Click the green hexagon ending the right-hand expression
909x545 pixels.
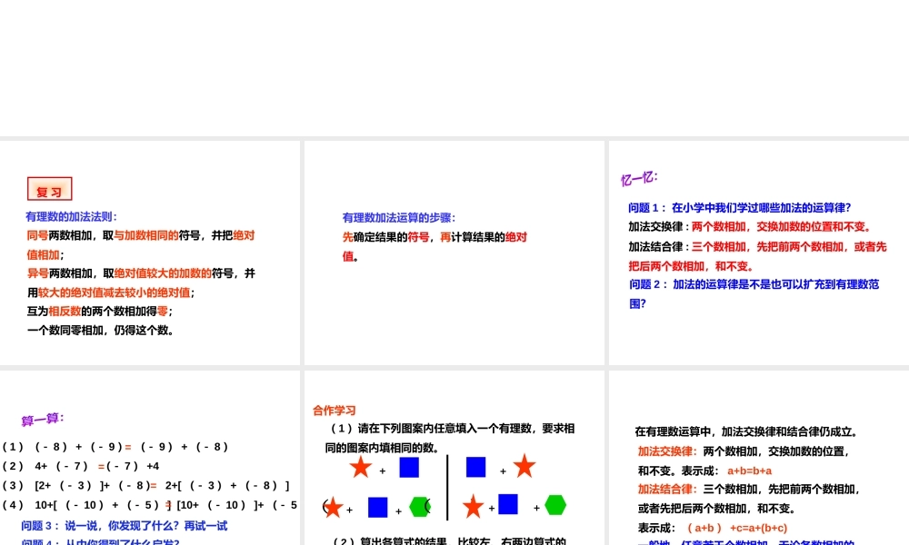(555, 506)
